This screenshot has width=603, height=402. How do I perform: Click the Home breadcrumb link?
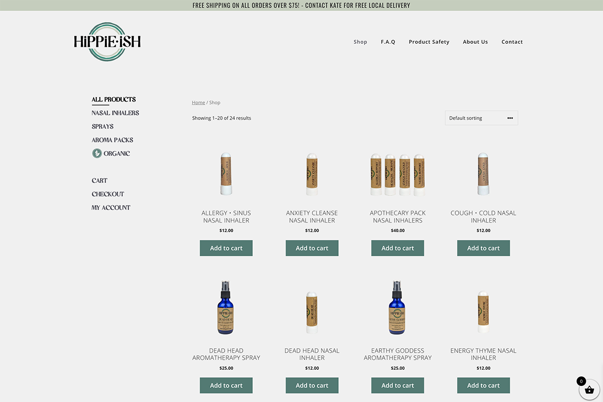pyautogui.click(x=198, y=103)
